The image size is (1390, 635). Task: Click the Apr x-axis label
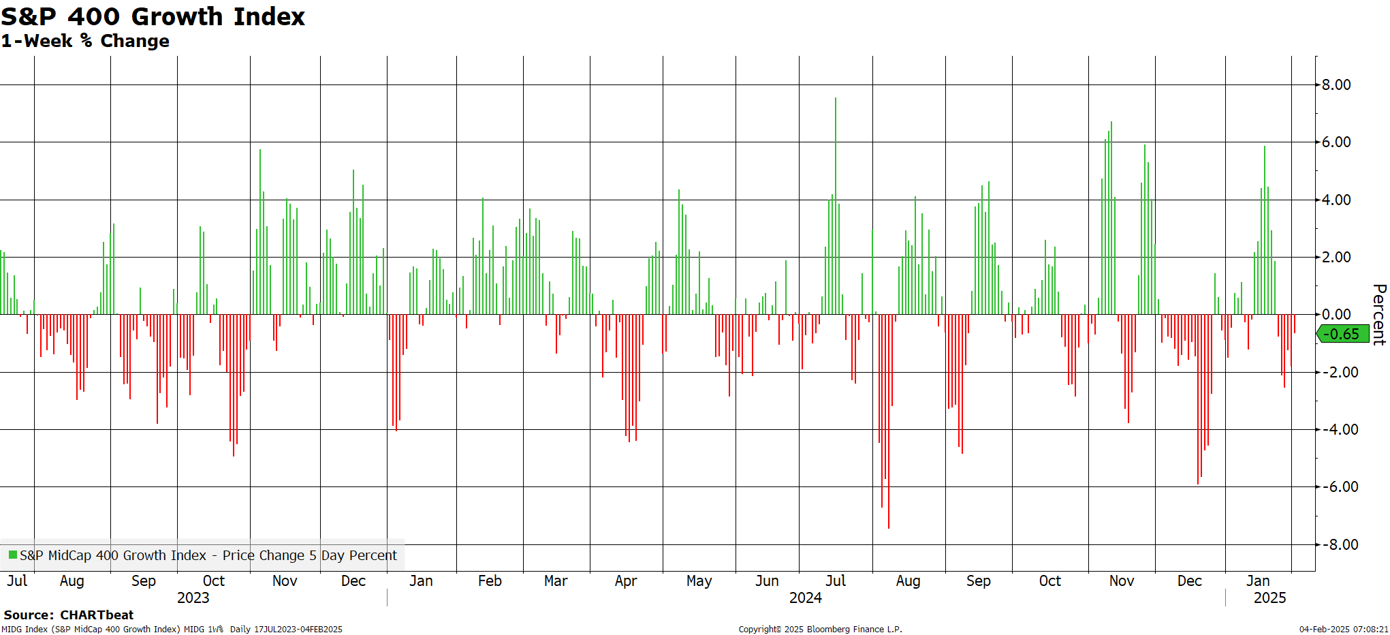pos(625,581)
